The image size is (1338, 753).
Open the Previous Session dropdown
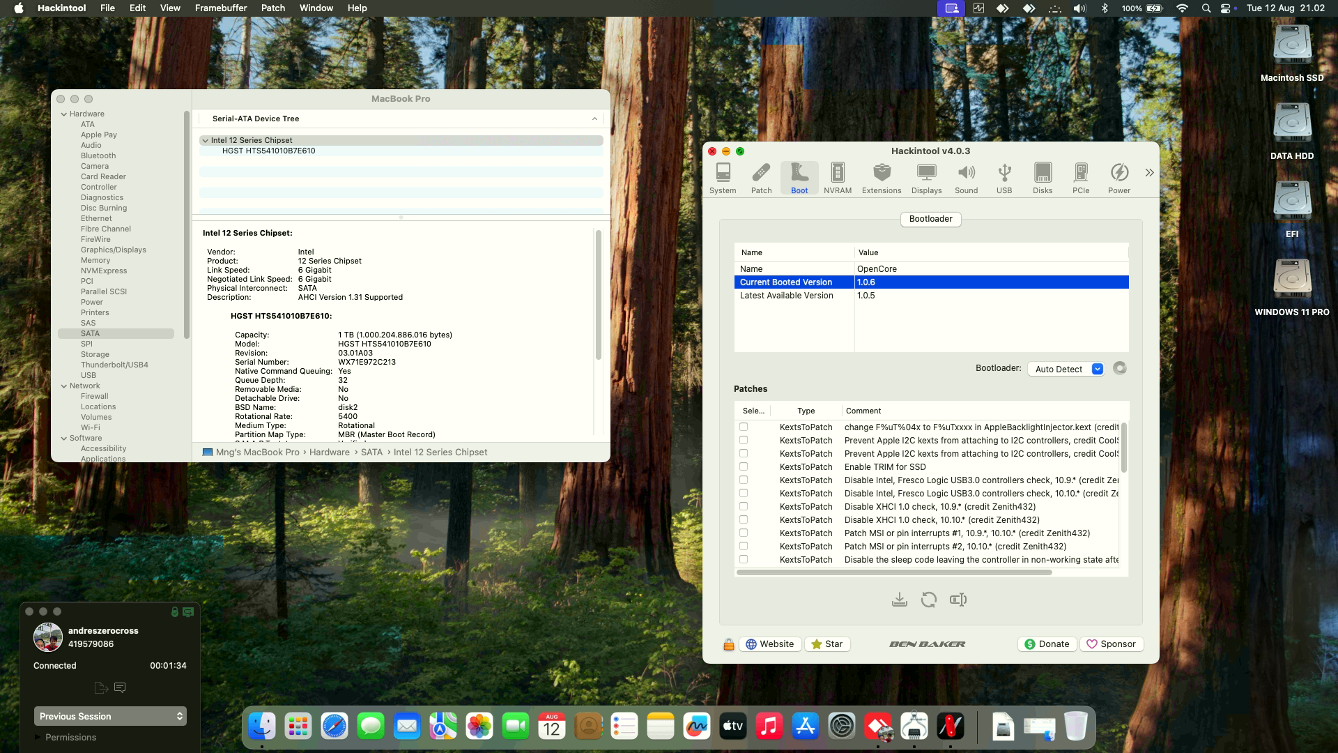pyautogui.click(x=110, y=716)
